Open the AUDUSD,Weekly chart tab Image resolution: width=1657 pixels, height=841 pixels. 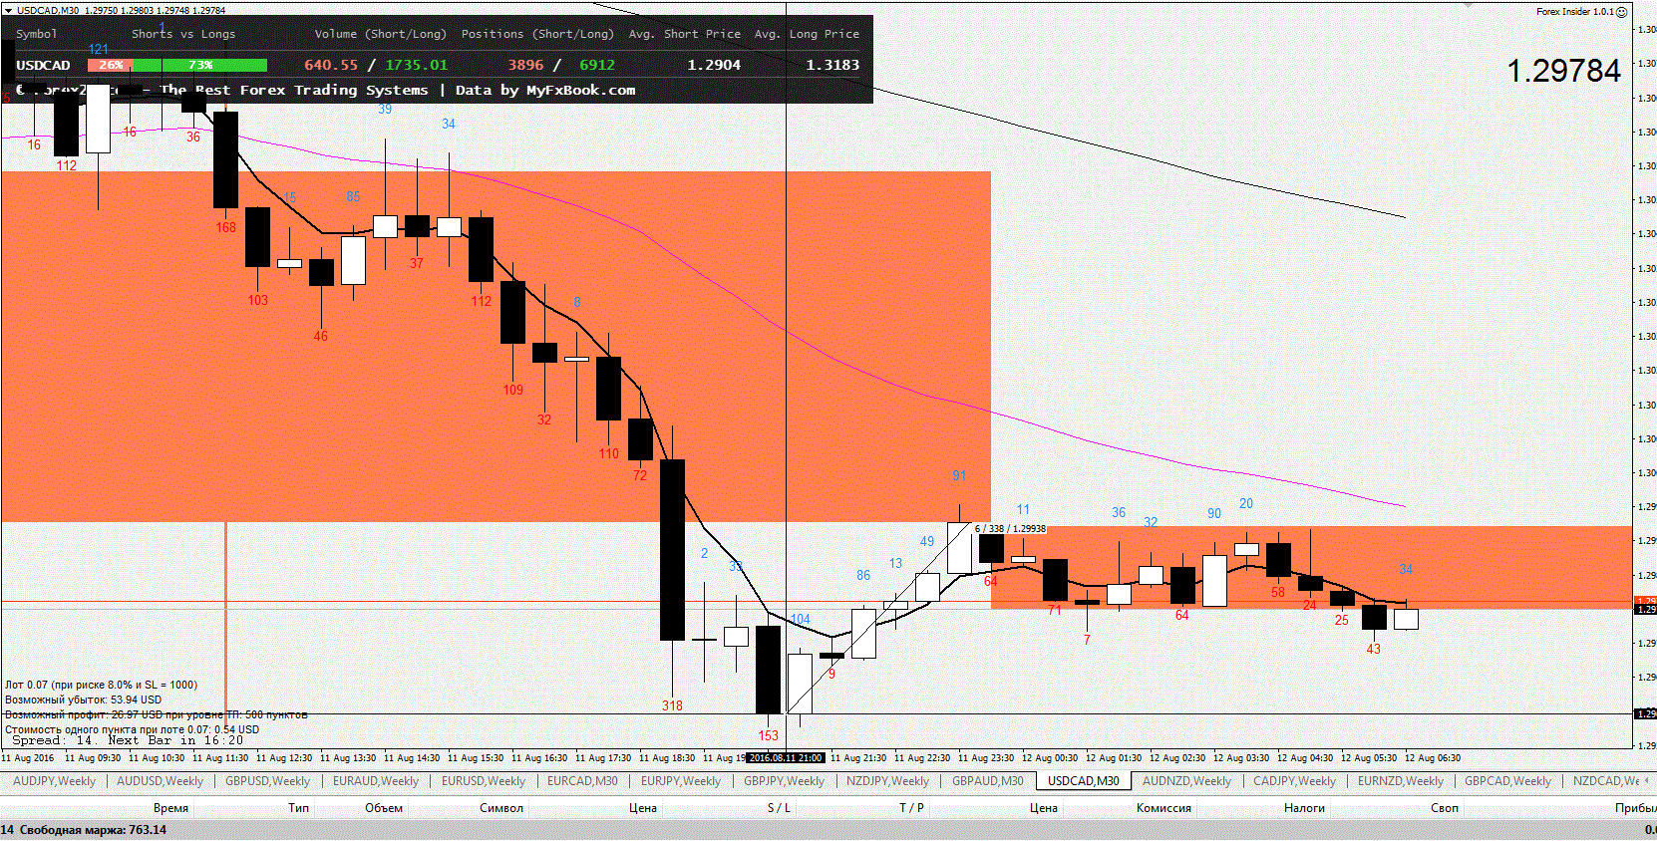pos(160,781)
